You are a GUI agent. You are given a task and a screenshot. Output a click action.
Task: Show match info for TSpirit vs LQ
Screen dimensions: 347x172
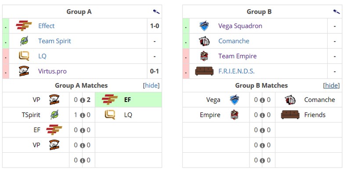pyautogui.click(x=82, y=116)
